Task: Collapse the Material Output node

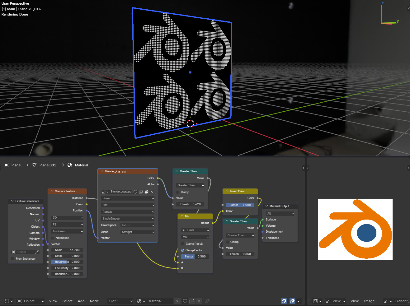Action: [x=266, y=206]
